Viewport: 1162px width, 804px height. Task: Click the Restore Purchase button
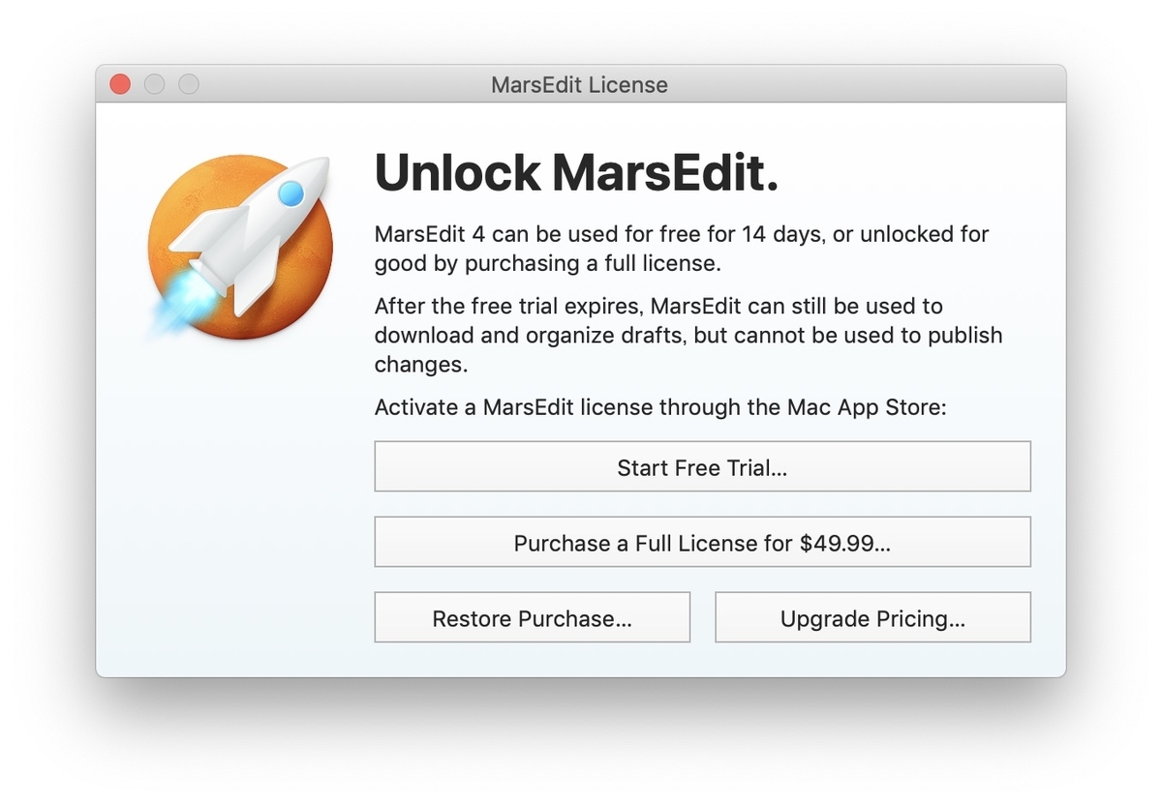[532, 617]
